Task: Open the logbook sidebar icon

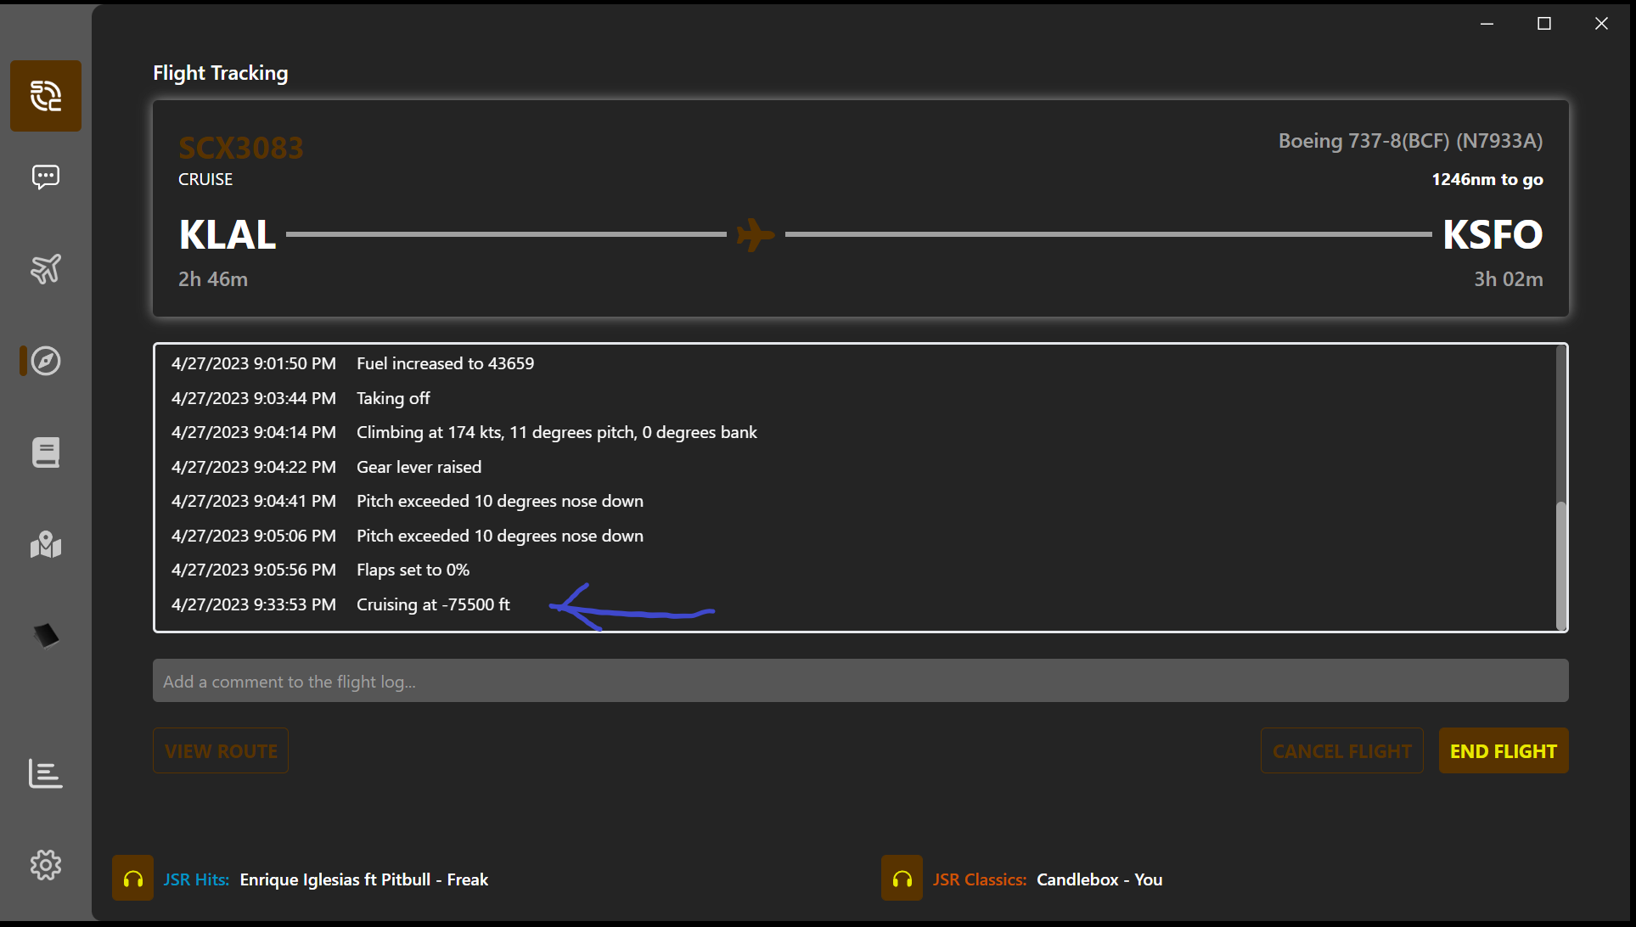Action: tap(46, 452)
